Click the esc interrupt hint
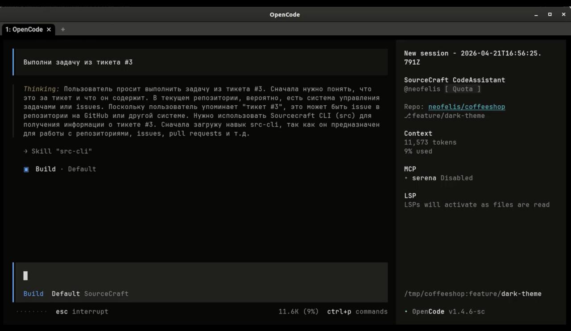Screen dimensions: 571x331 82,311
